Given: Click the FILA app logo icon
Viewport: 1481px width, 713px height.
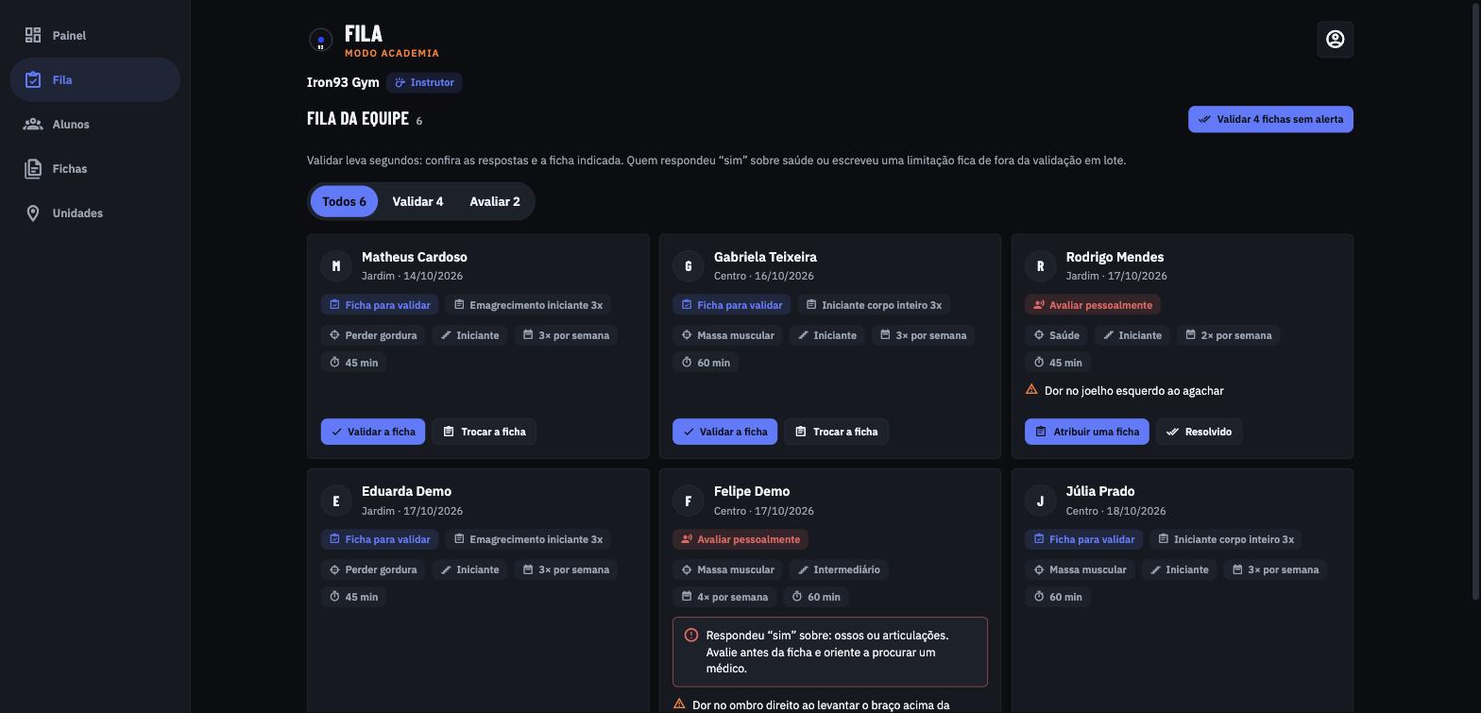Looking at the screenshot, I should (x=321, y=40).
